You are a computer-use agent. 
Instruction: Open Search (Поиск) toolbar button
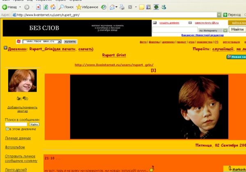point(66,7)
